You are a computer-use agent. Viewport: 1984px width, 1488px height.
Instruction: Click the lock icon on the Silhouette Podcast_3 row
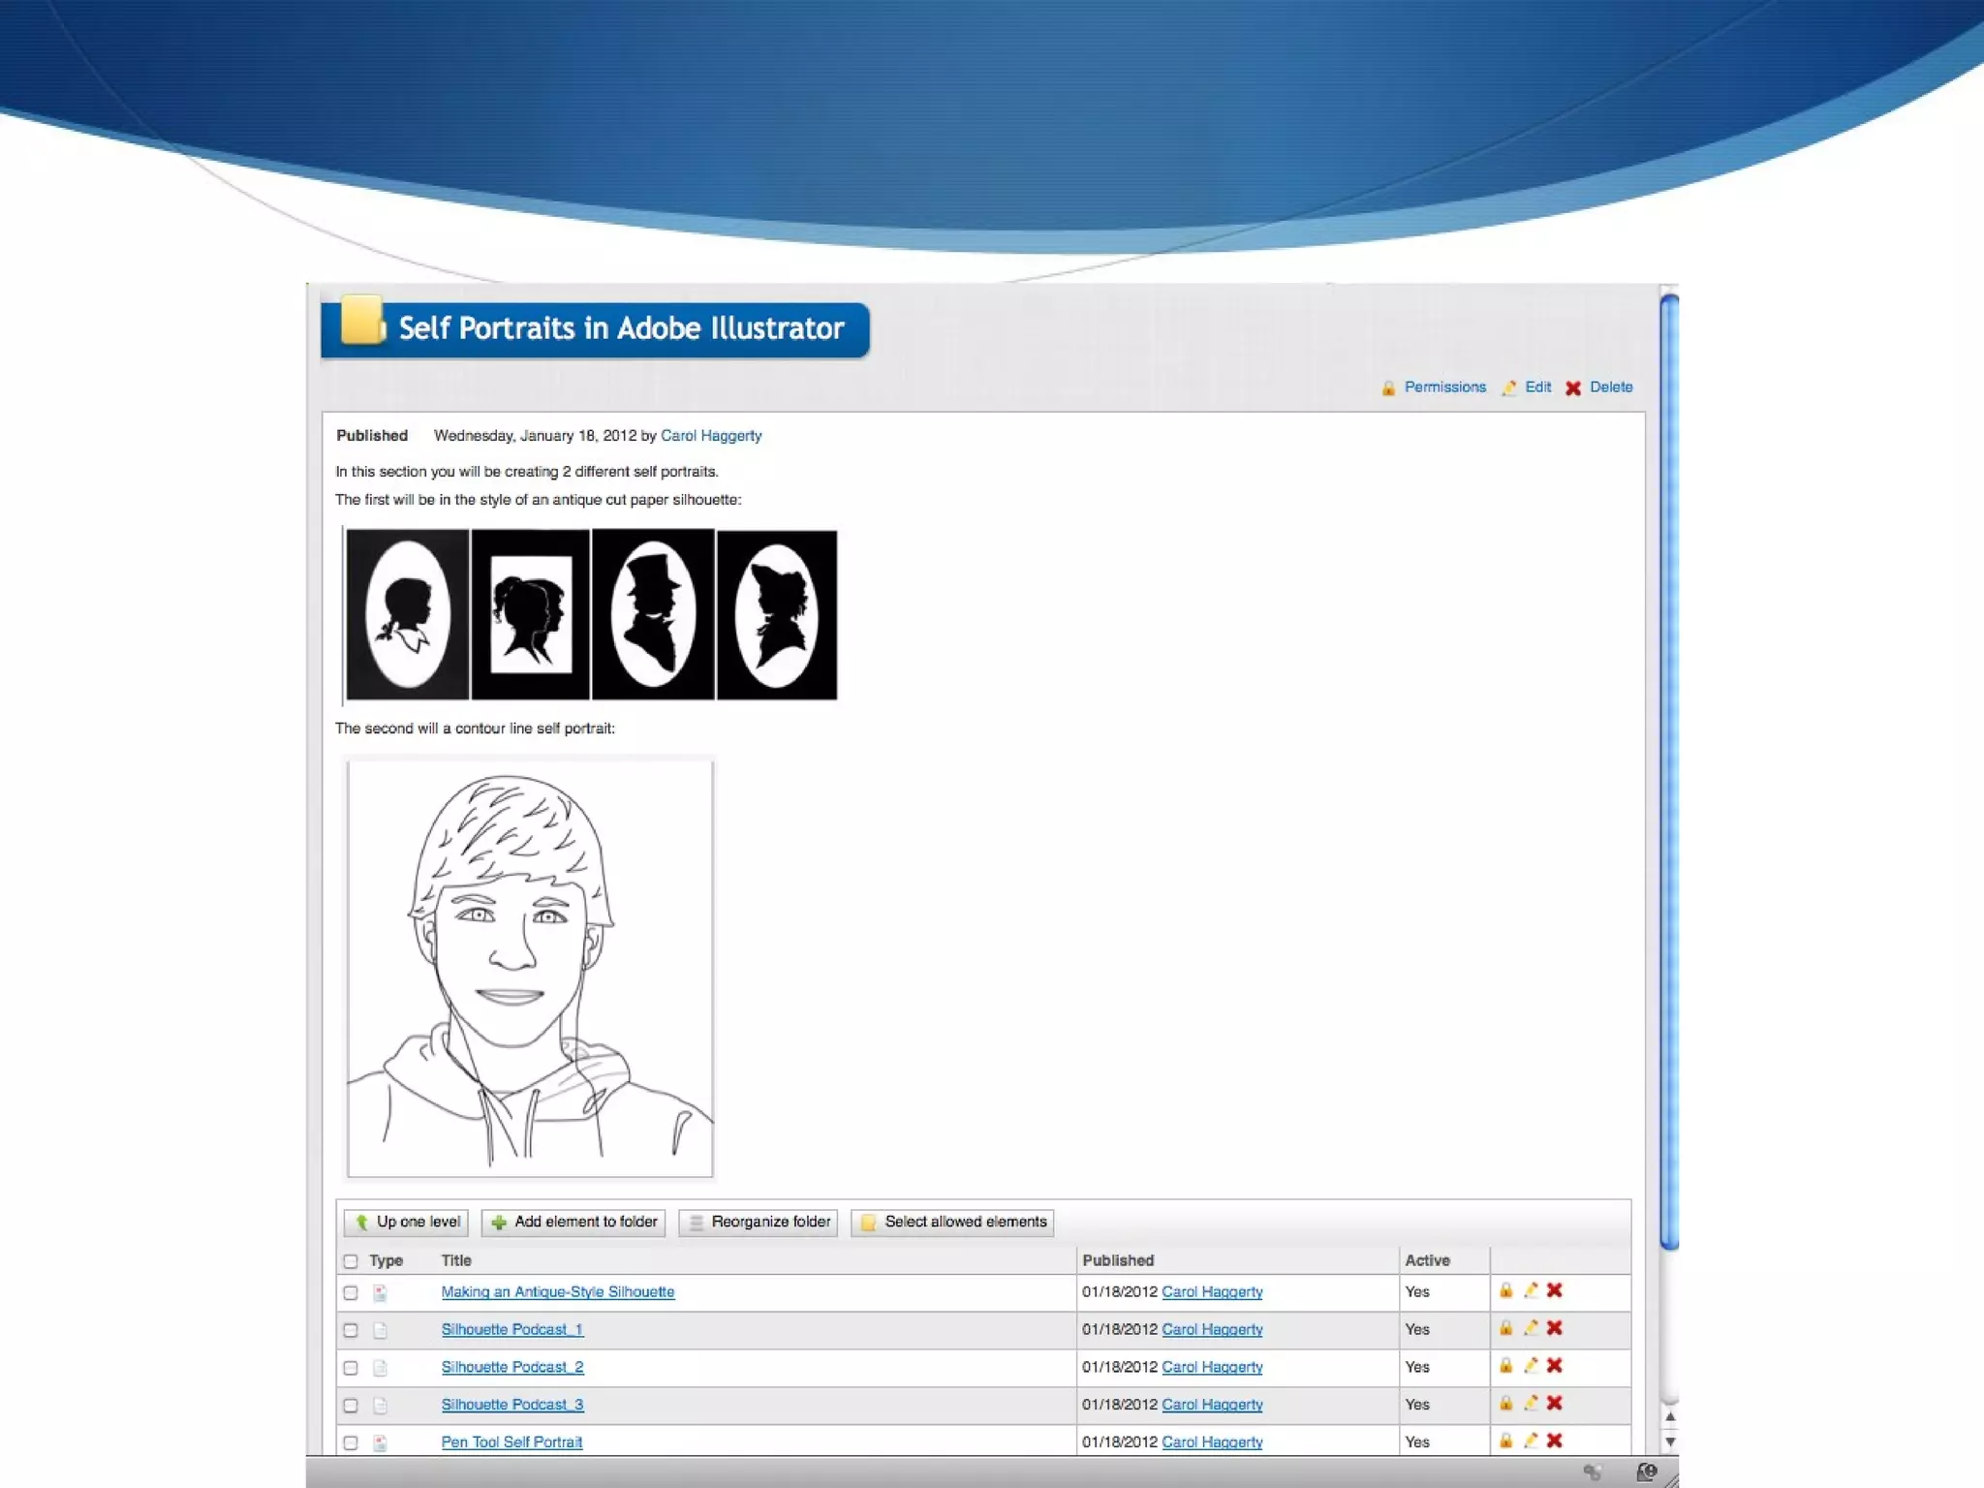[x=1505, y=1403]
